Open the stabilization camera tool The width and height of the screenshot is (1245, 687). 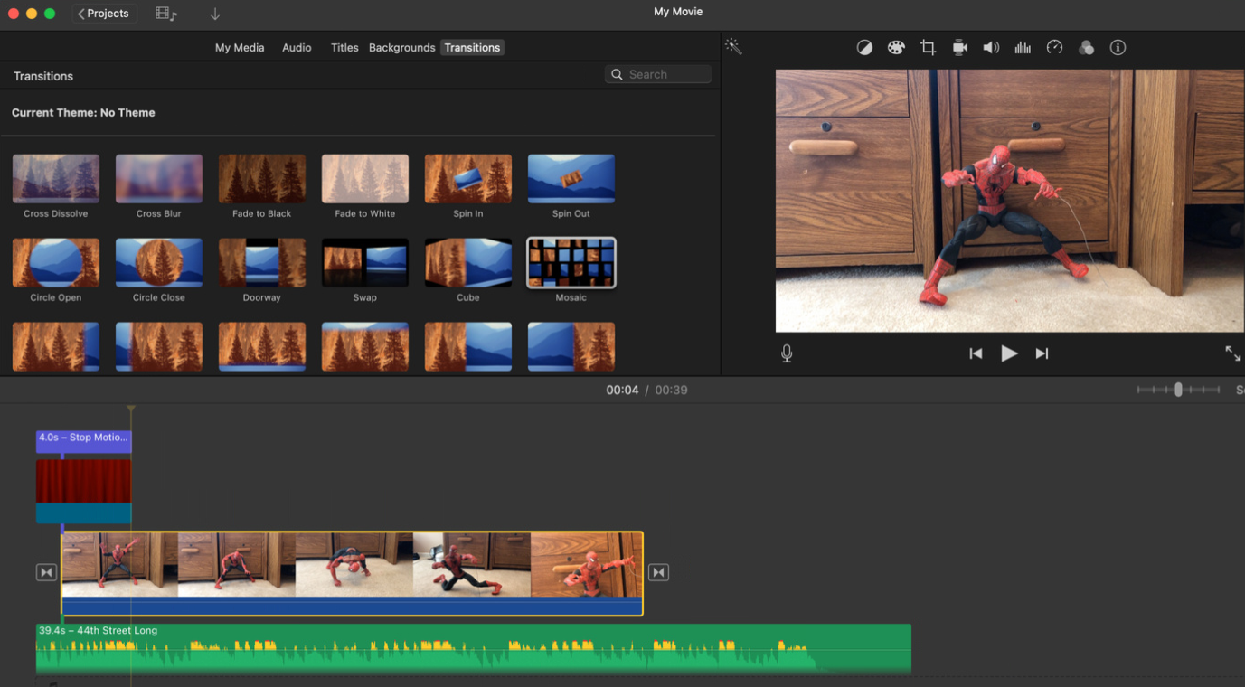click(959, 48)
